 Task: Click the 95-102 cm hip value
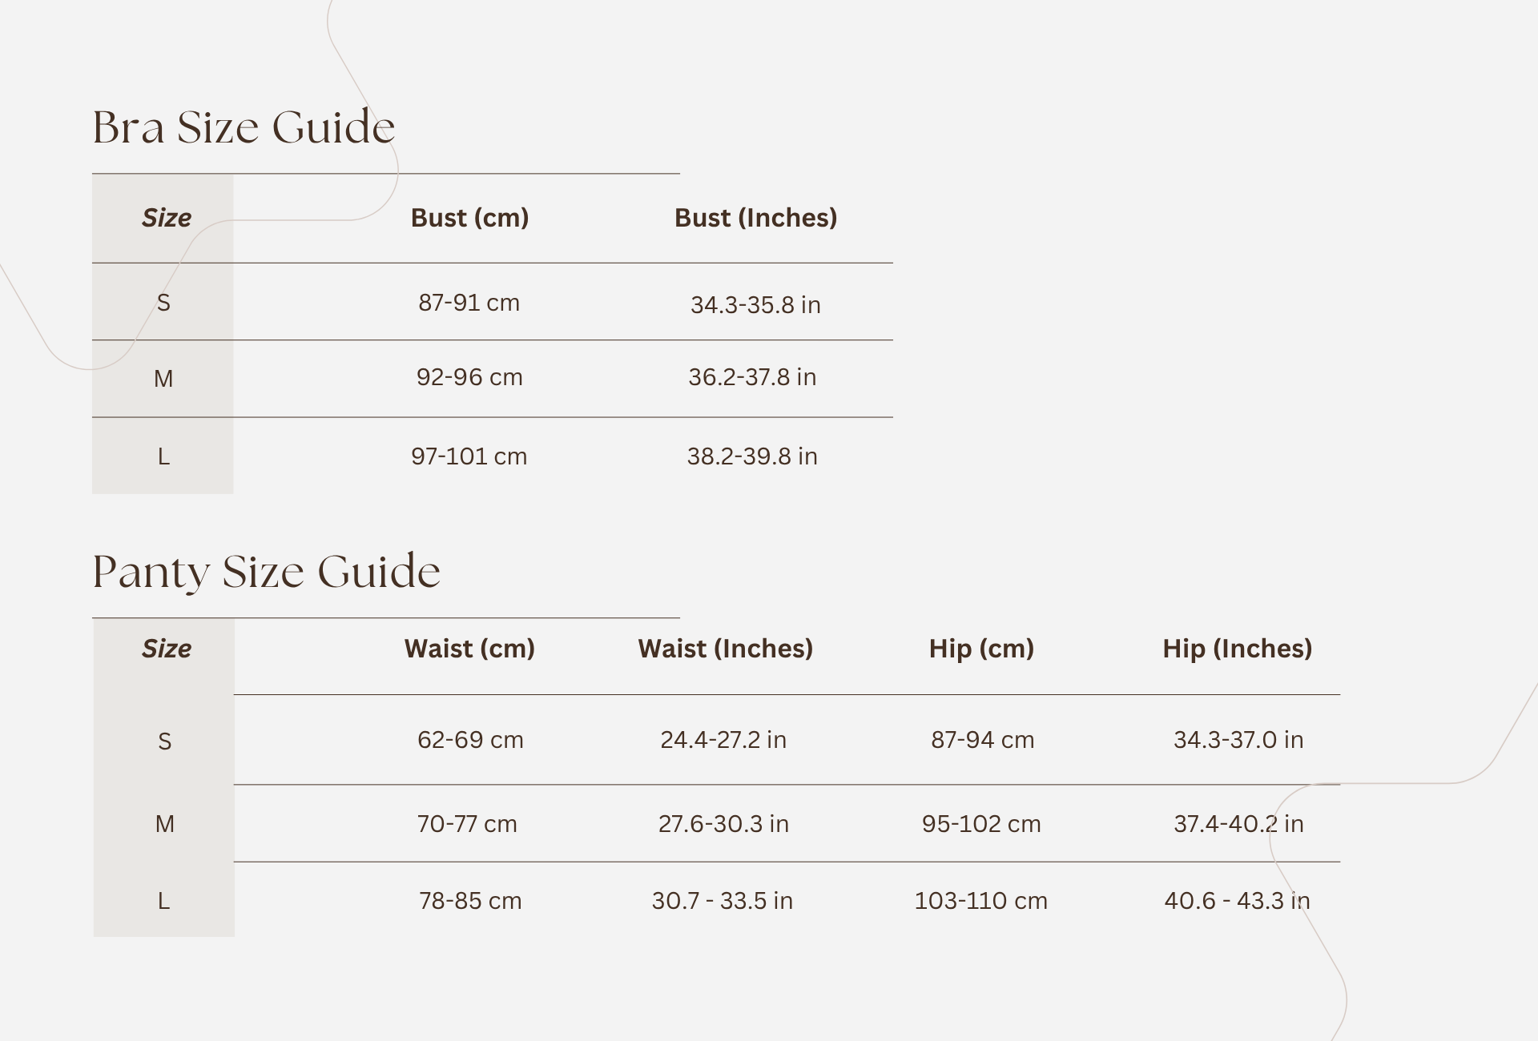[981, 824]
